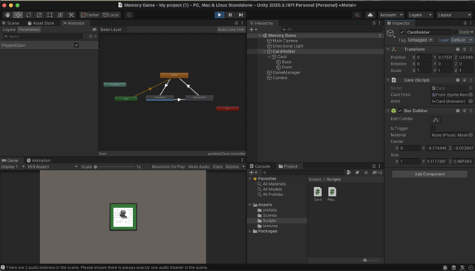Open the Layout dropdown
Image resolution: width=475 pixels, height=271 pixels.
[453, 15]
